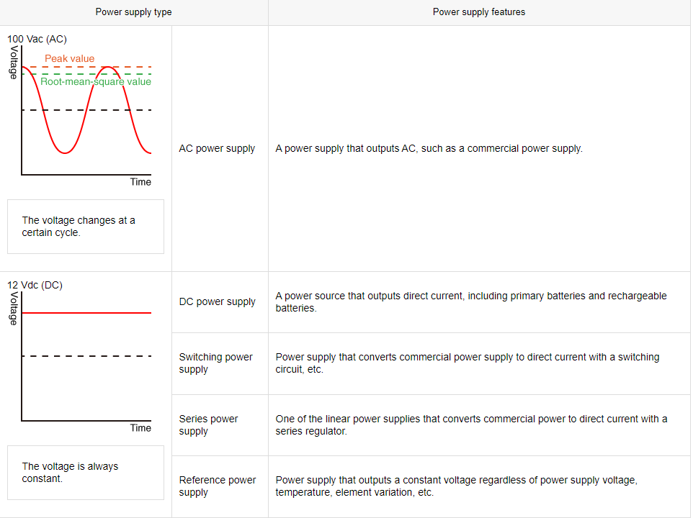Click the "Time" axis label on the DC chart
Viewport: 693px width, 518px height.
pos(140,428)
